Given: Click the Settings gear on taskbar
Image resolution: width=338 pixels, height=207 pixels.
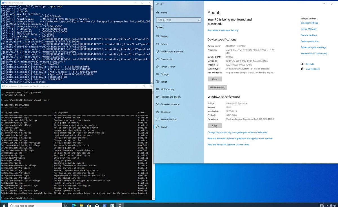Looking at the screenshot, I should coord(120,206).
